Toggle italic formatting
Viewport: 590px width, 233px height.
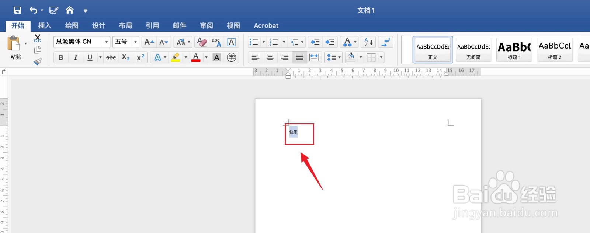click(76, 57)
